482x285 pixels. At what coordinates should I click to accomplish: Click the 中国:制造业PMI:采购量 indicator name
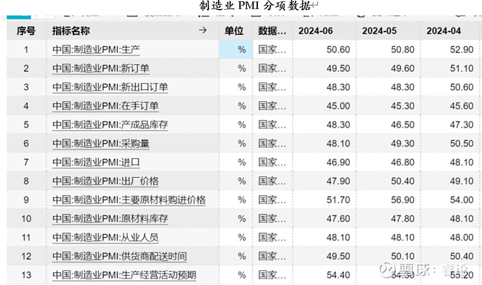pos(101,143)
